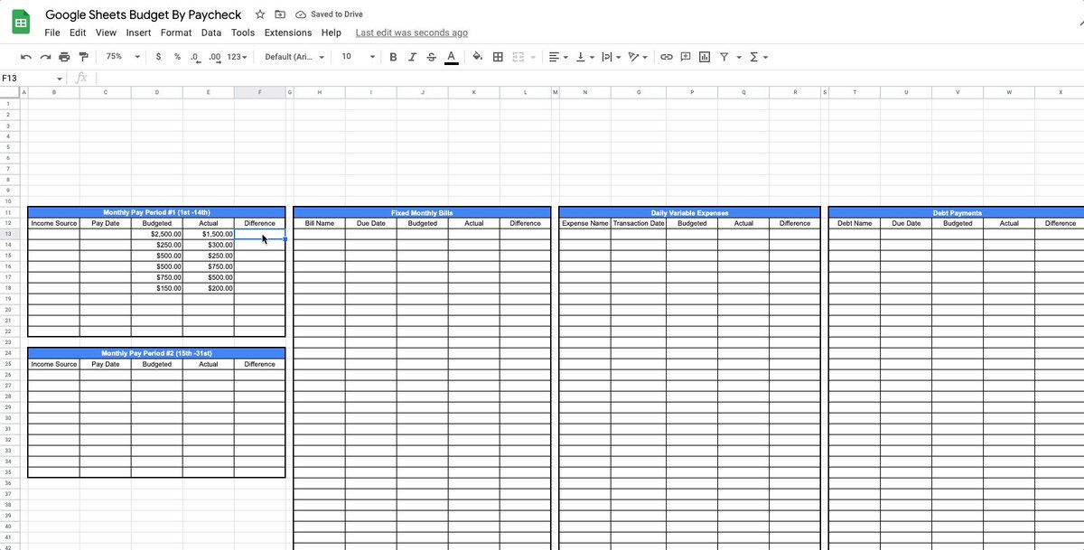Select the cell with $1,500.00
This screenshot has height=550, width=1084.
pos(208,234)
